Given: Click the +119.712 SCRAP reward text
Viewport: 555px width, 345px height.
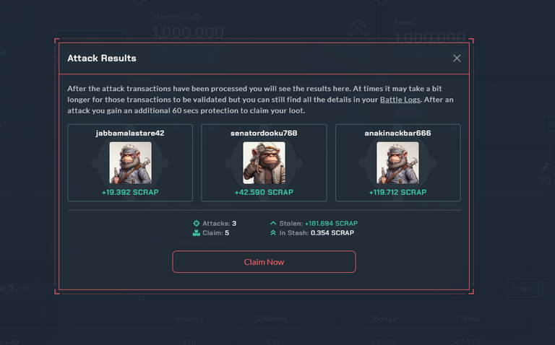Looking at the screenshot, I should [x=397, y=192].
